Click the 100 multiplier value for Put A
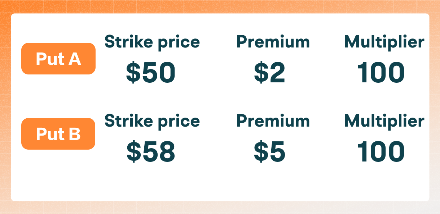 pyautogui.click(x=381, y=73)
